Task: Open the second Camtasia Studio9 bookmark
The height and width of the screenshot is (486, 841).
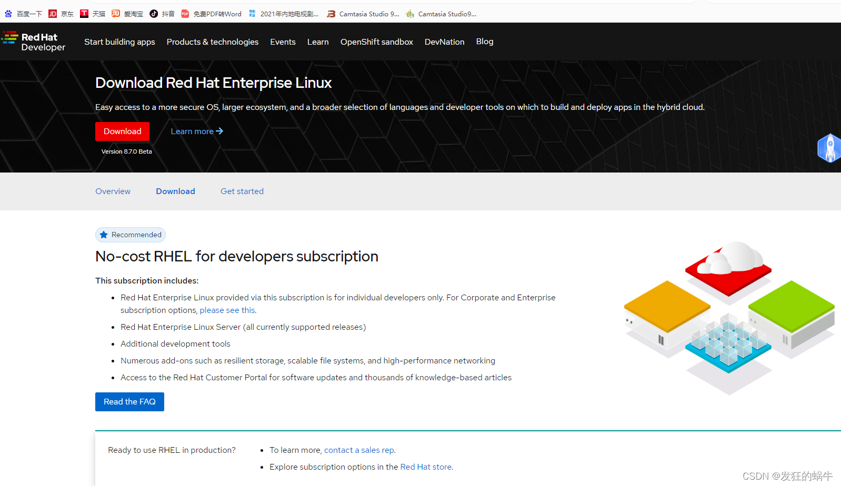Action: 441,14
